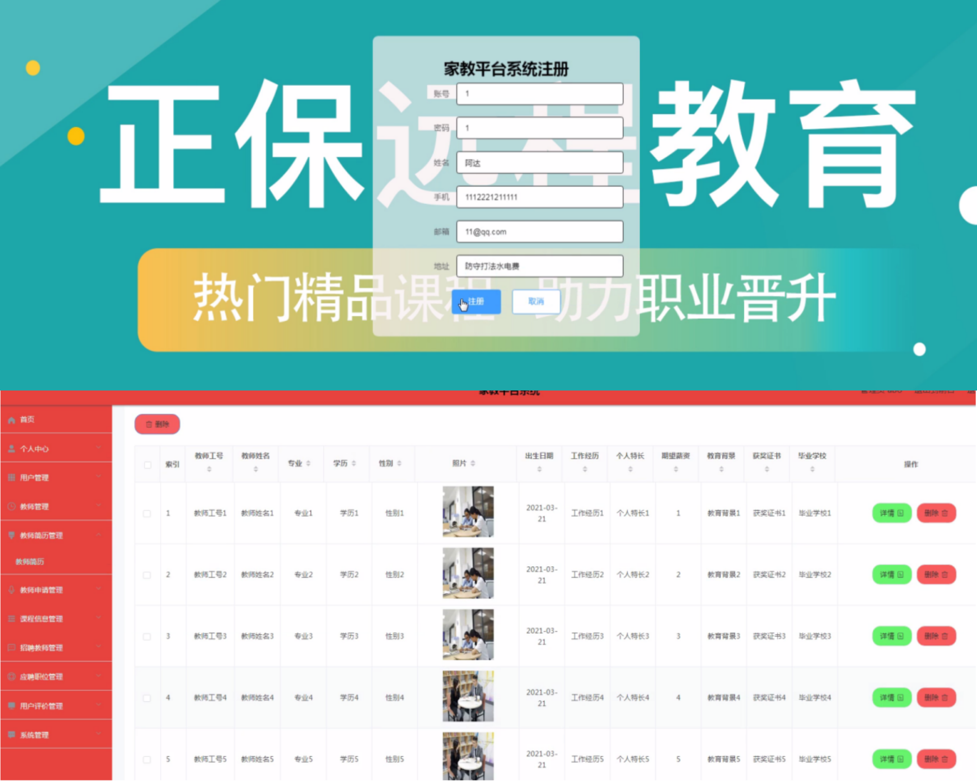This screenshot has height=781, width=977.
Task: Sort by 期望薪资 using its arrows
Action: click(676, 469)
